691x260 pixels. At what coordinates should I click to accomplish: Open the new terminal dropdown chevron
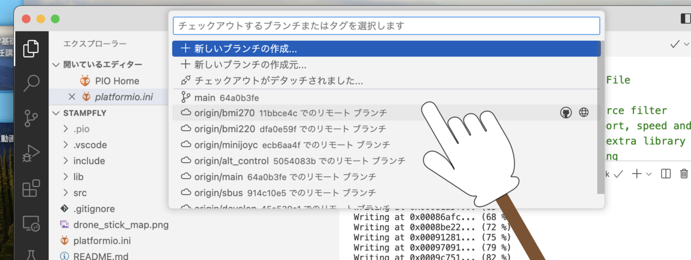(648, 173)
